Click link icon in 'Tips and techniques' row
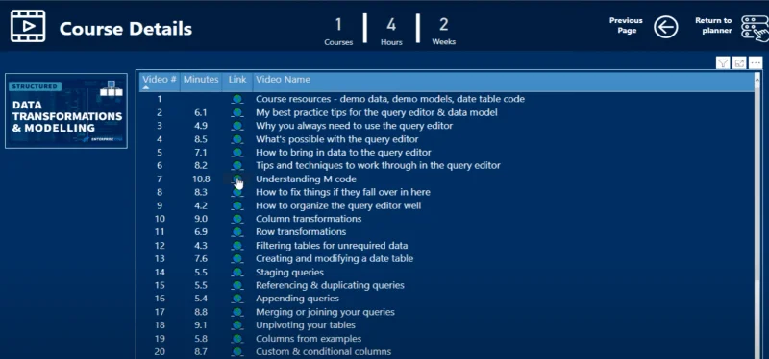Viewport: 769px width, 359px height. [x=237, y=165]
